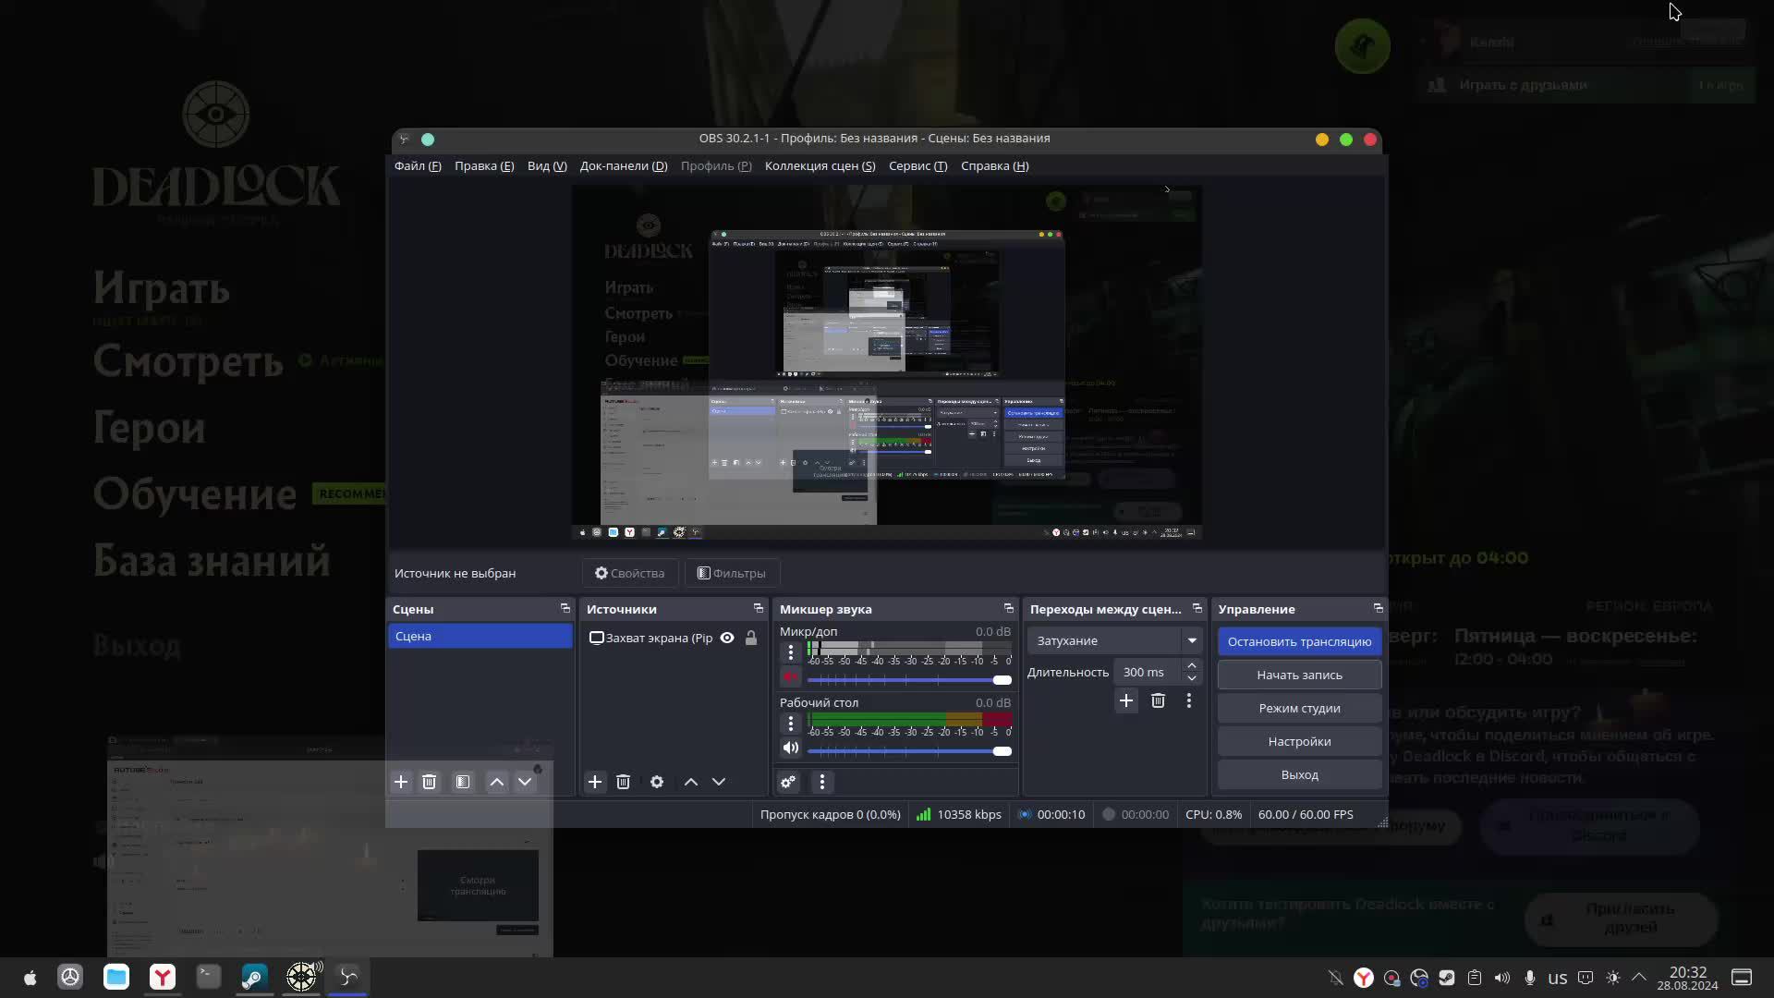Select the Сцена scene item

(480, 636)
